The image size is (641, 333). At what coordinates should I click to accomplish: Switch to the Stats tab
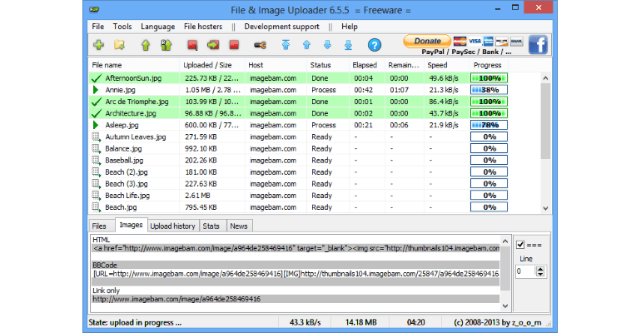(211, 226)
